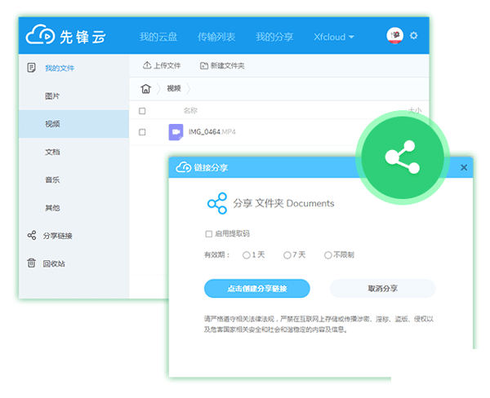
Task: Click the 大小 column header
Action: pyautogui.click(x=415, y=111)
